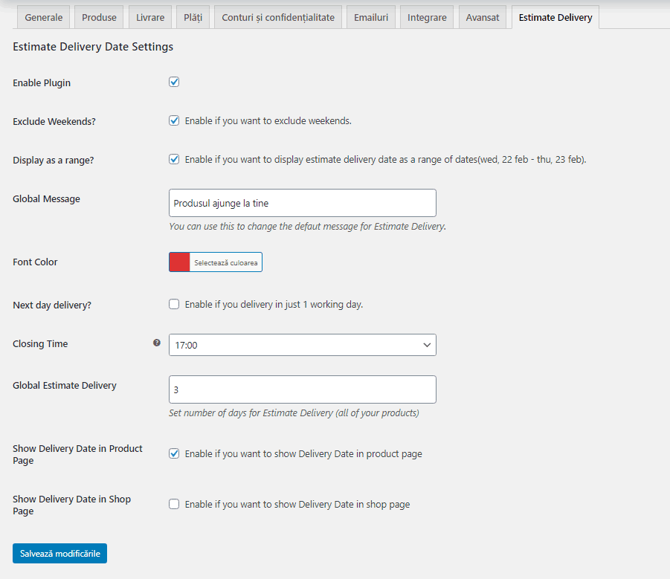Uncheck the Exclude Weekends checkbox
The width and height of the screenshot is (670, 579).
174,121
